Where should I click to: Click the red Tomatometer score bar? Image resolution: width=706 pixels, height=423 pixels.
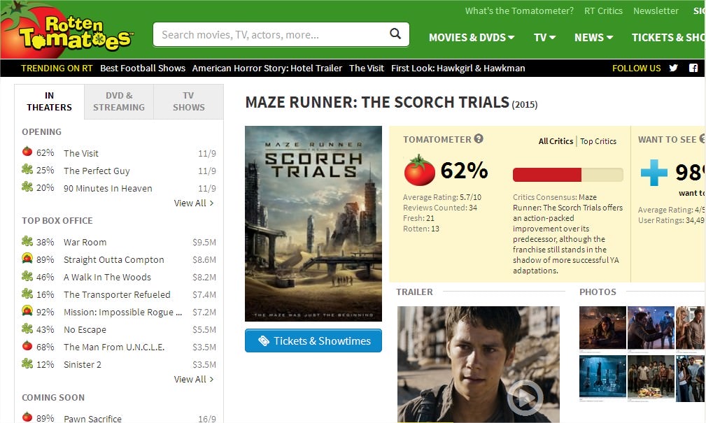pos(547,175)
